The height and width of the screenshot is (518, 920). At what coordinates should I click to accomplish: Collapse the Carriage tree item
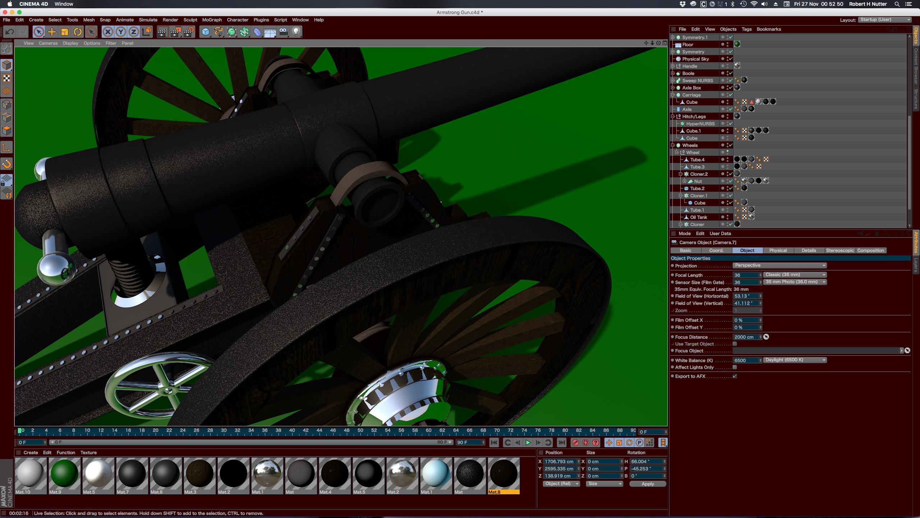tap(673, 95)
